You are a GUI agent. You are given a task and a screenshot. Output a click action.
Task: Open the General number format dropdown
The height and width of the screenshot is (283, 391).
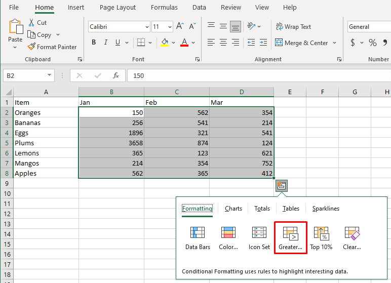[369, 27]
